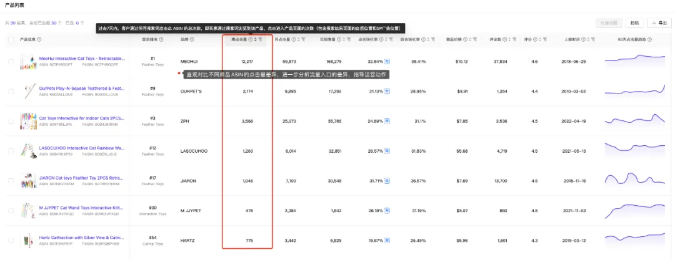Click help icon next to 产品信息 header
The height and width of the screenshot is (260, 675).
(39, 39)
